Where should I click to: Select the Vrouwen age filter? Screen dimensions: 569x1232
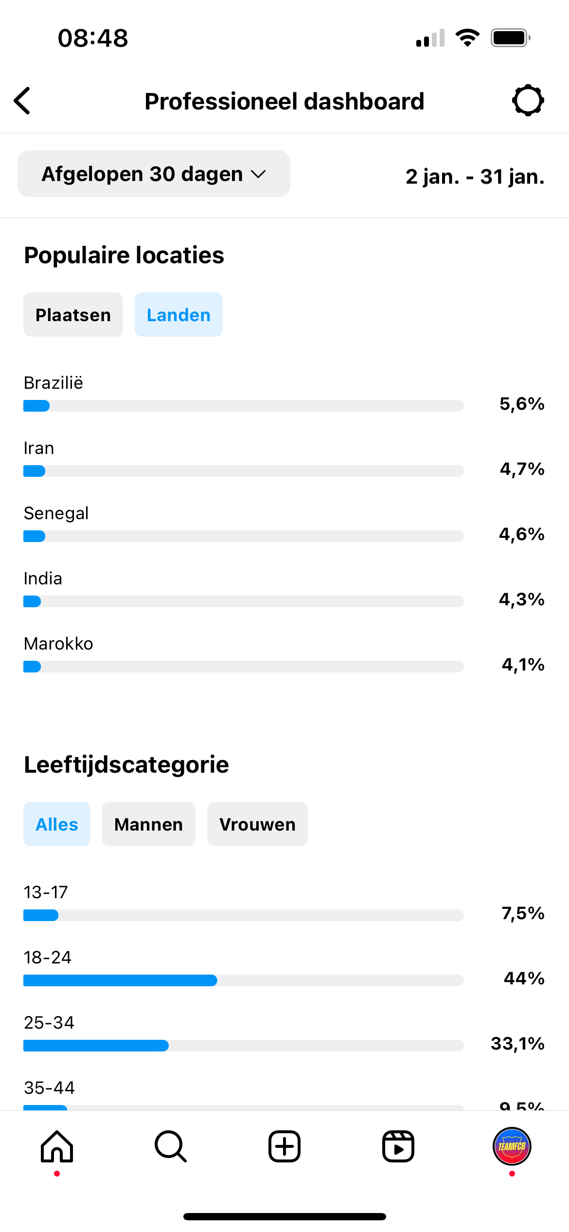pos(257,824)
